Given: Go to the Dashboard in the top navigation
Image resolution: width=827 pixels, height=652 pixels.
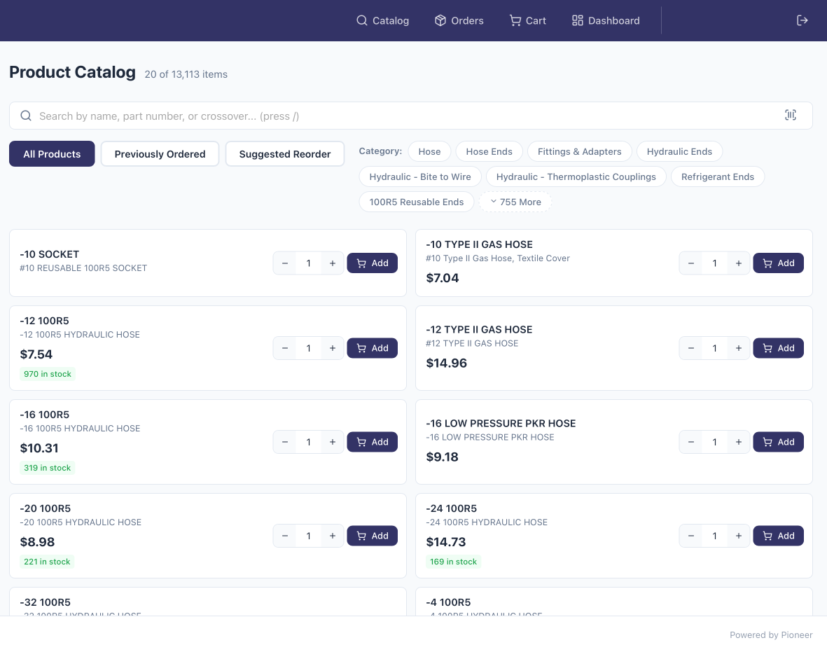Looking at the screenshot, I should [x=606, y=20].
